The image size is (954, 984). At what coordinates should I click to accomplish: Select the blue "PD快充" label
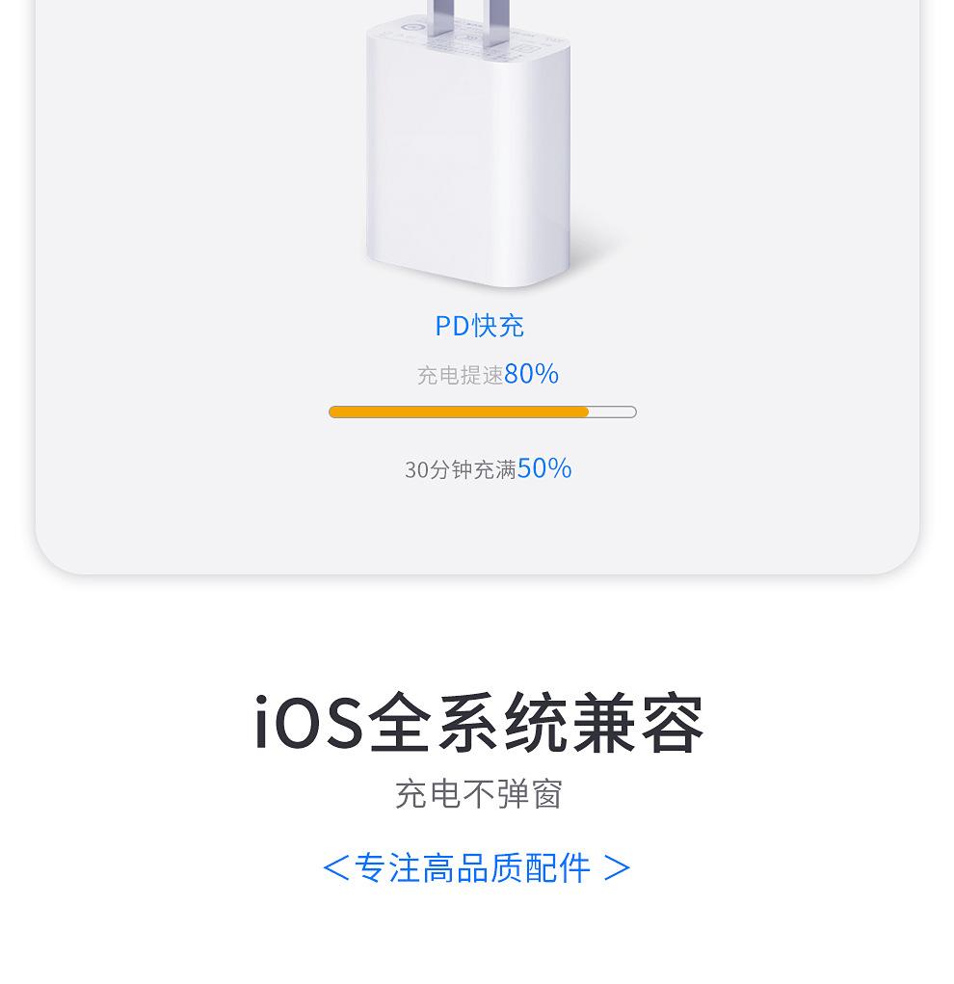(479, 326)
